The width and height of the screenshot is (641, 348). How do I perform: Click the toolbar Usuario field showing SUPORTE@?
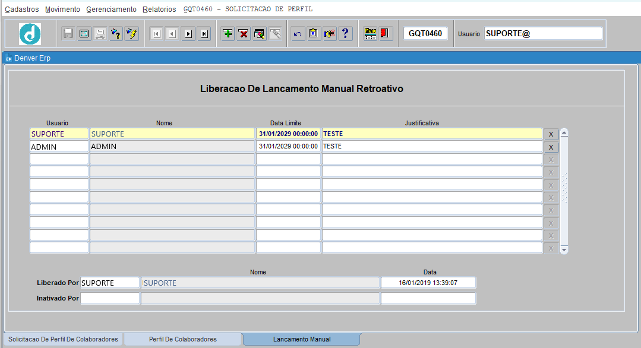point(544,33)
